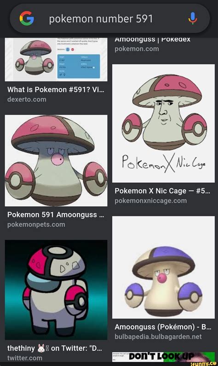This screenshot has height=366, width=218.
Task: Open the shiny purple Amoonguss thumbnail
Action: 163,267
